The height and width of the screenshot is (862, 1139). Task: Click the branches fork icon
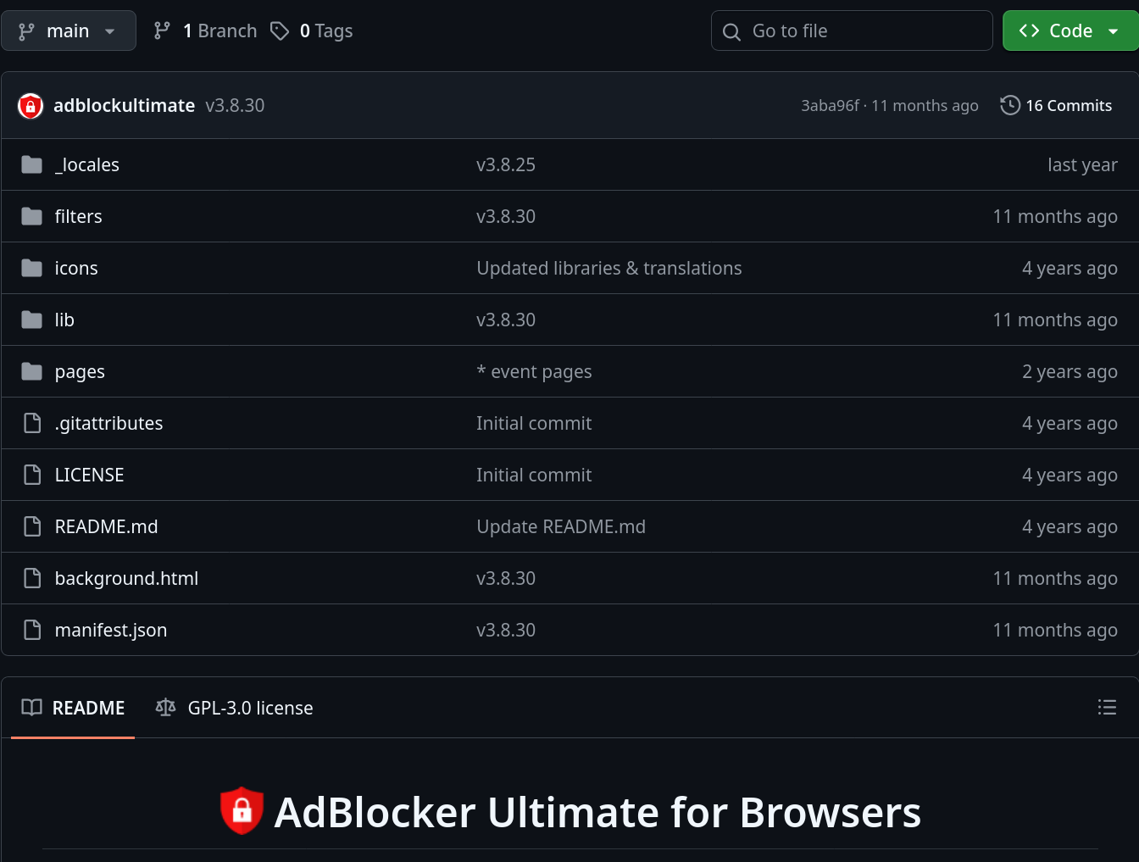coord(162,31)
